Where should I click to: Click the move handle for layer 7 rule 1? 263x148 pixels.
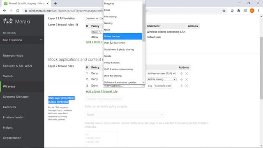(181, 74)
